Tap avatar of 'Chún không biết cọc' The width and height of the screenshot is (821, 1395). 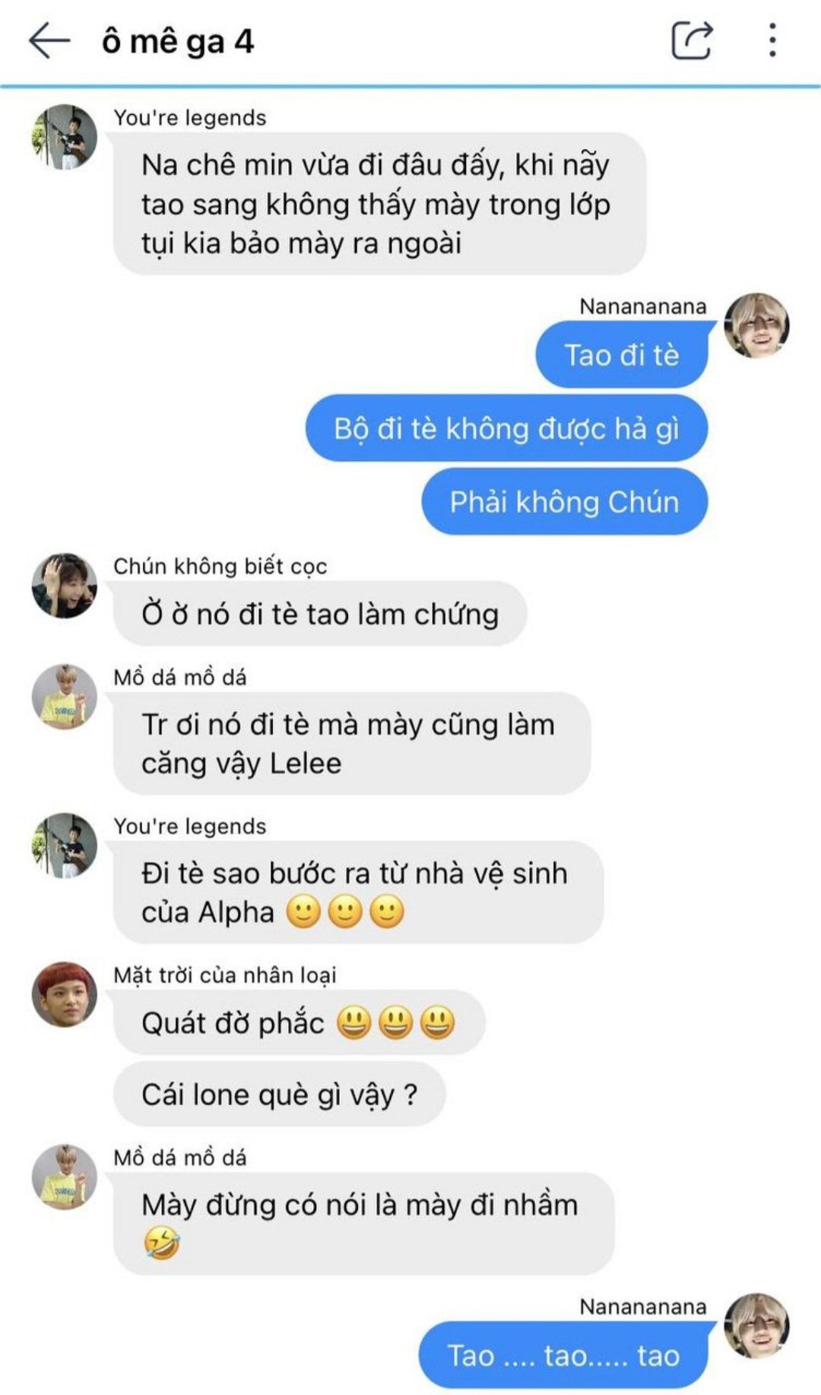(x=65, y=586)
